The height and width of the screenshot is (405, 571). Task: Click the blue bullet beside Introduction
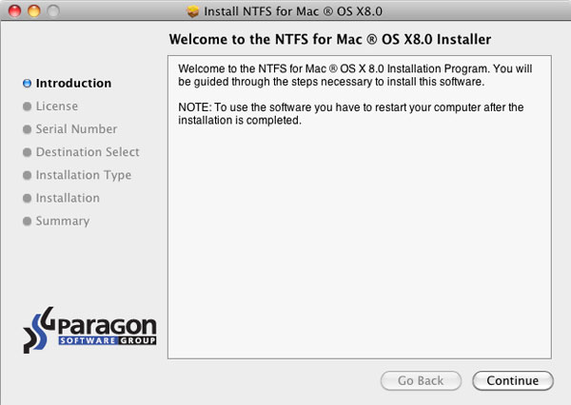click(27, 84)
